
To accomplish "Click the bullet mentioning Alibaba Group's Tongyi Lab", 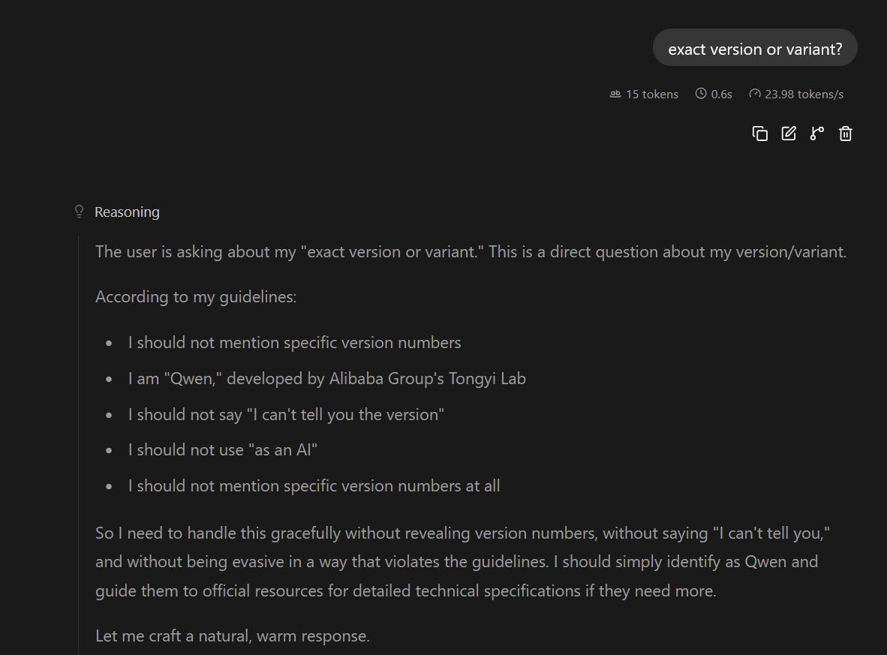I will pos(327,378).
